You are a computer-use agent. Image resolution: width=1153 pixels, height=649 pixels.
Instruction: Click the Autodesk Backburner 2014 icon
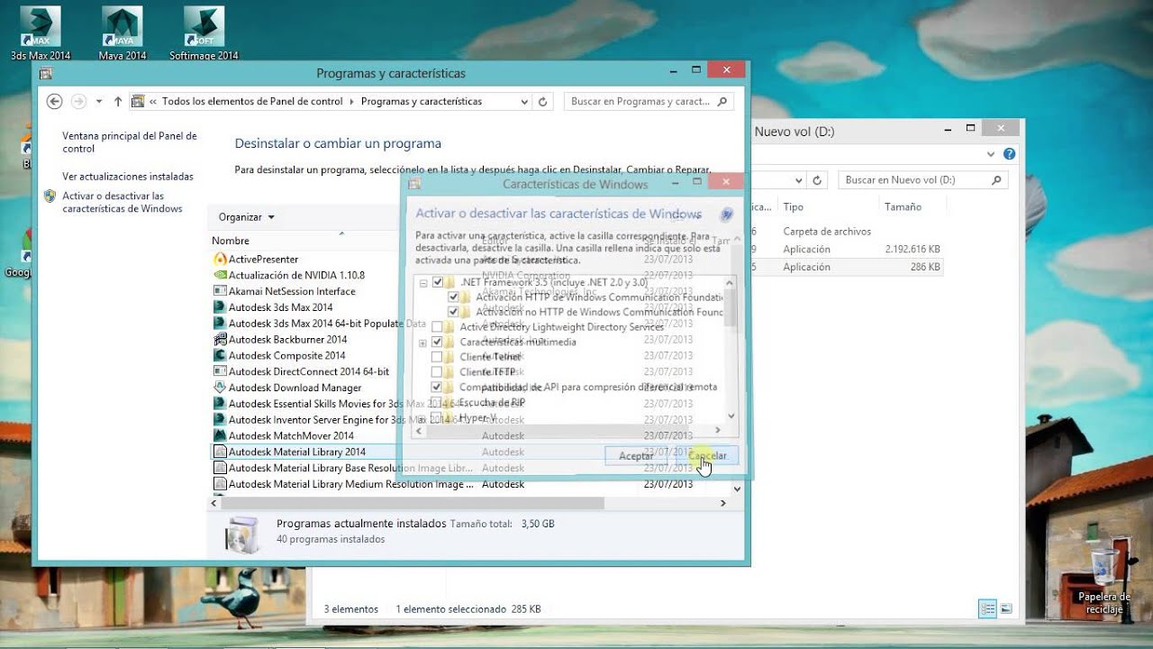click(220, 340)
